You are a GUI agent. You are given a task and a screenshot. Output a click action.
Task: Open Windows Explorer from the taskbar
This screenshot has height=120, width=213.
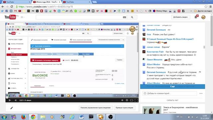tap(43, 117)
